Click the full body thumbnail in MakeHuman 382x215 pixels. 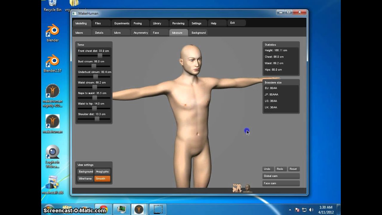click(237, 188)
